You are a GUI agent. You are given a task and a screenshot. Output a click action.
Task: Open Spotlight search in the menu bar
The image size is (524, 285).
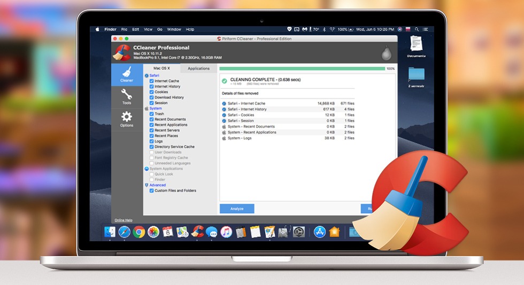pos(417,29)
